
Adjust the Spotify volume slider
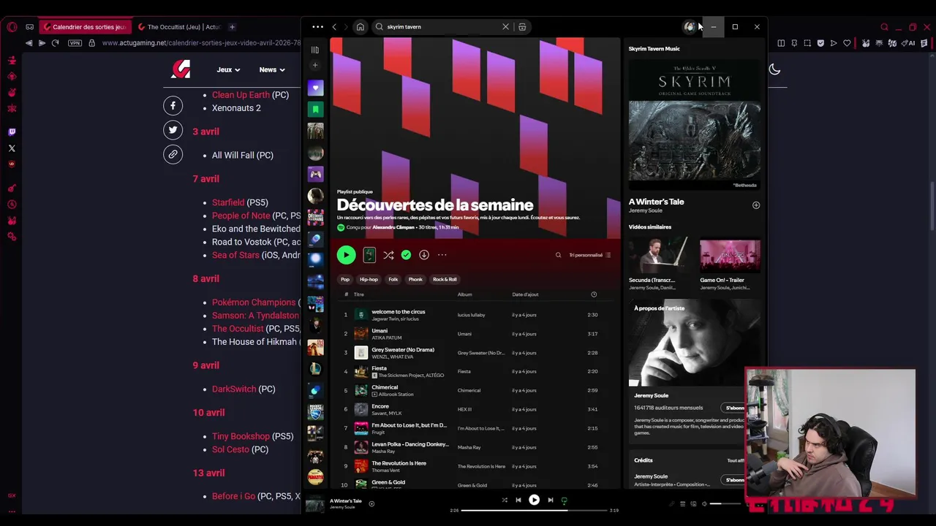pyautogui.click(x=725, y=503)
